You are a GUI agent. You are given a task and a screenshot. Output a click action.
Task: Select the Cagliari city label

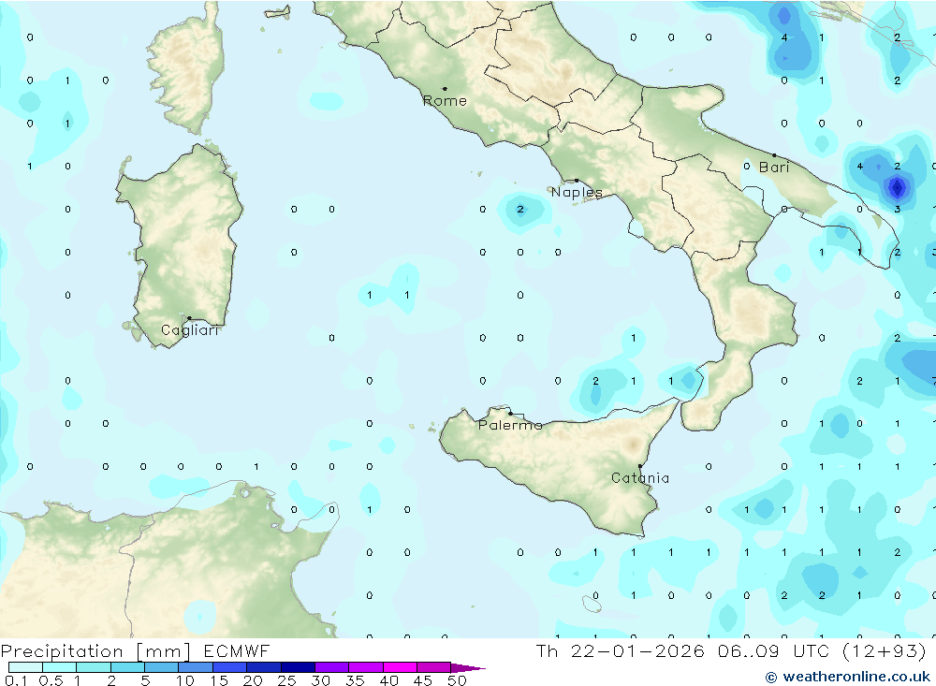pos(190,330)
